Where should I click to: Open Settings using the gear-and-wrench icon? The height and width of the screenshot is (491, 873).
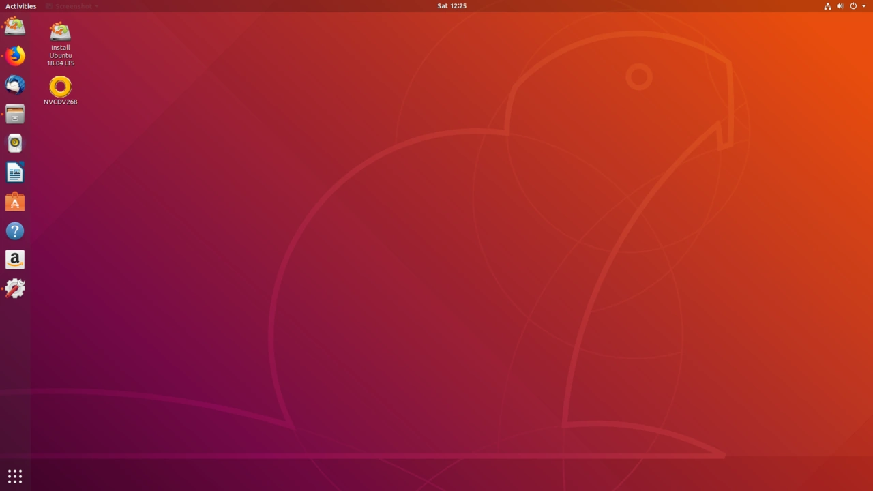[x=15, y=289]
